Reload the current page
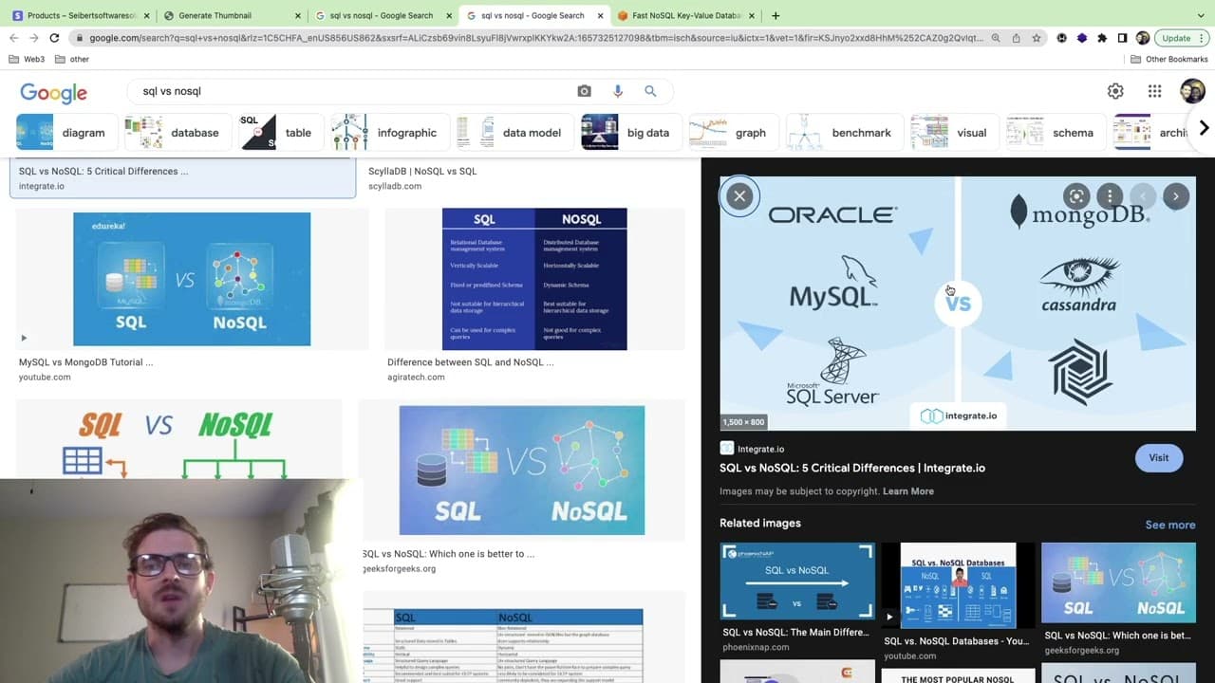Image resolution: width=1215 pixels, height=683 pixels. 54,38
